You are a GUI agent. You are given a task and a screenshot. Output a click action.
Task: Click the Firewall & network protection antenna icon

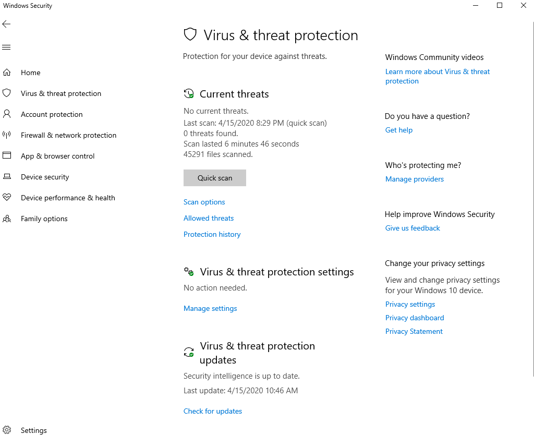tap(7, 135)
